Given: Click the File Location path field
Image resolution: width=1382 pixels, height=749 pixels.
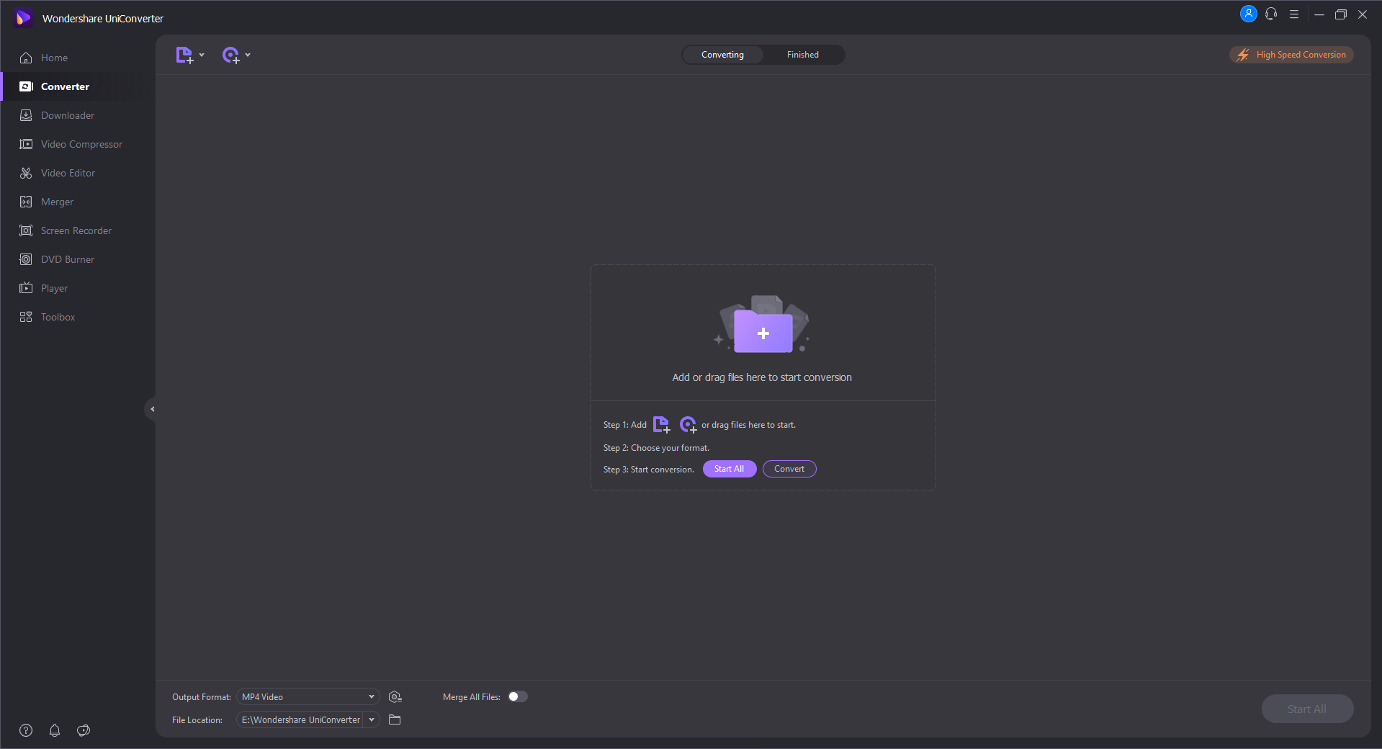Looking at the screenshot, I should point(301,719).
